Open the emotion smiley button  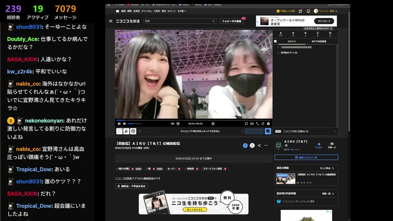(x=268, y=131)
